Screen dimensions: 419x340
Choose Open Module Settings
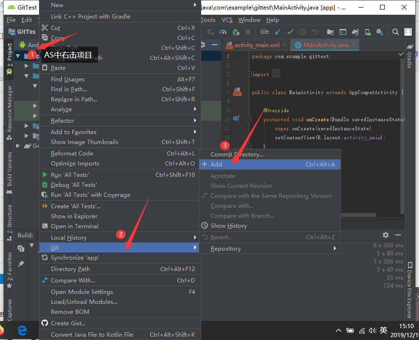tap(119, 291)
